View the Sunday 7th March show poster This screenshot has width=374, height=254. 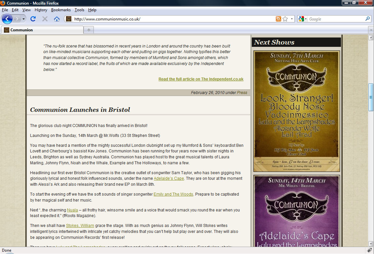[x=296, y=111]
